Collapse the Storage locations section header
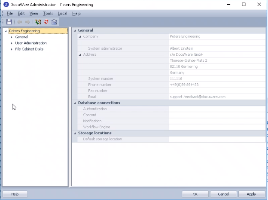The width and height of the screenshot is (268, 200). pos(75,133)
